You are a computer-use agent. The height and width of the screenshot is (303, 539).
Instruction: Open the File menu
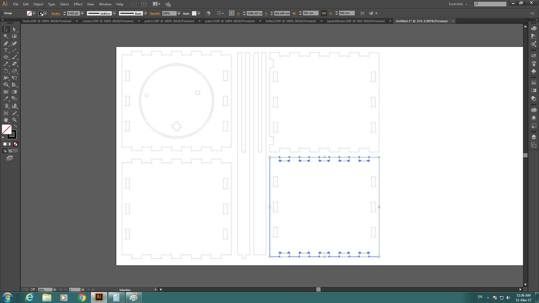(x=16, y=4)
